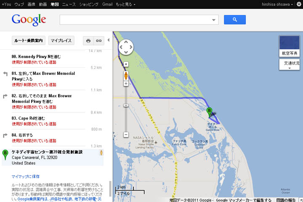Click Street View pegman beside destination entry
303x202 pixels.
pos(101,152)
